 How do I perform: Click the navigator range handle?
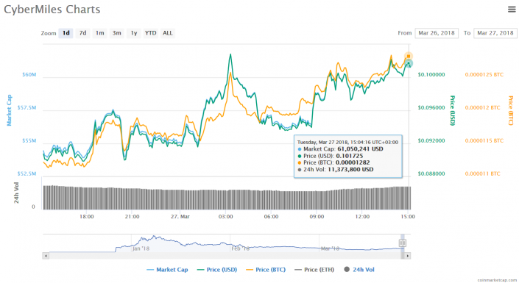[402, 243]
